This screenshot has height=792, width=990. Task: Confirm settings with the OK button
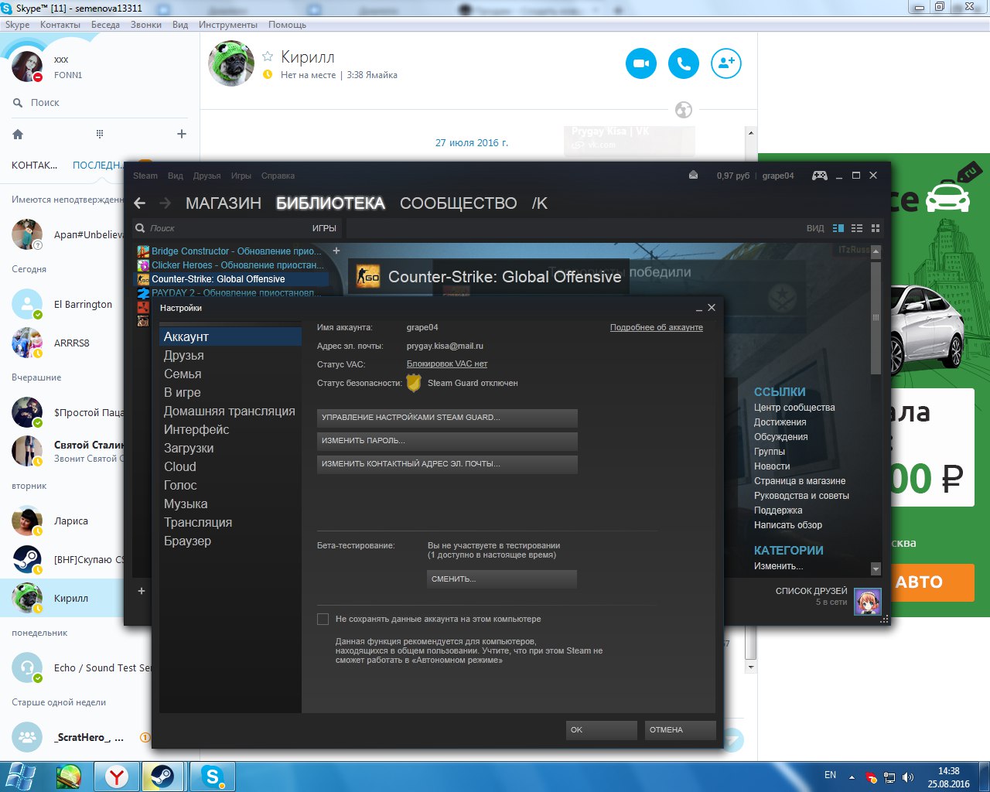[x=602, y=730]
